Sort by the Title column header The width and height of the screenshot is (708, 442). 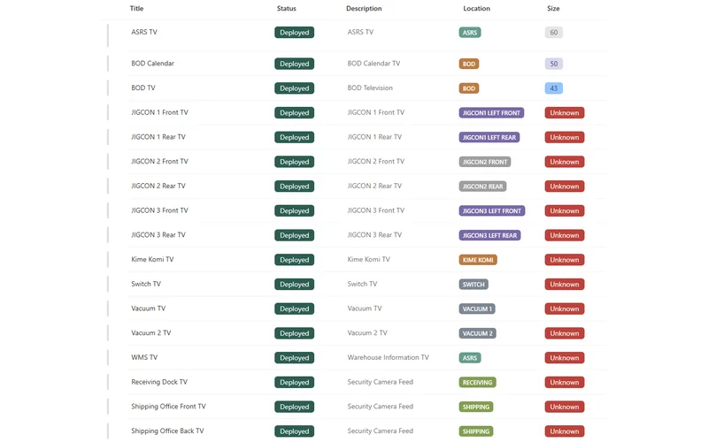136,9
